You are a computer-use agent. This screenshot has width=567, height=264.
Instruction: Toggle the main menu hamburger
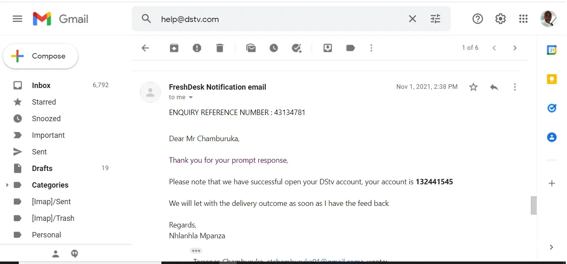(17, 19)
